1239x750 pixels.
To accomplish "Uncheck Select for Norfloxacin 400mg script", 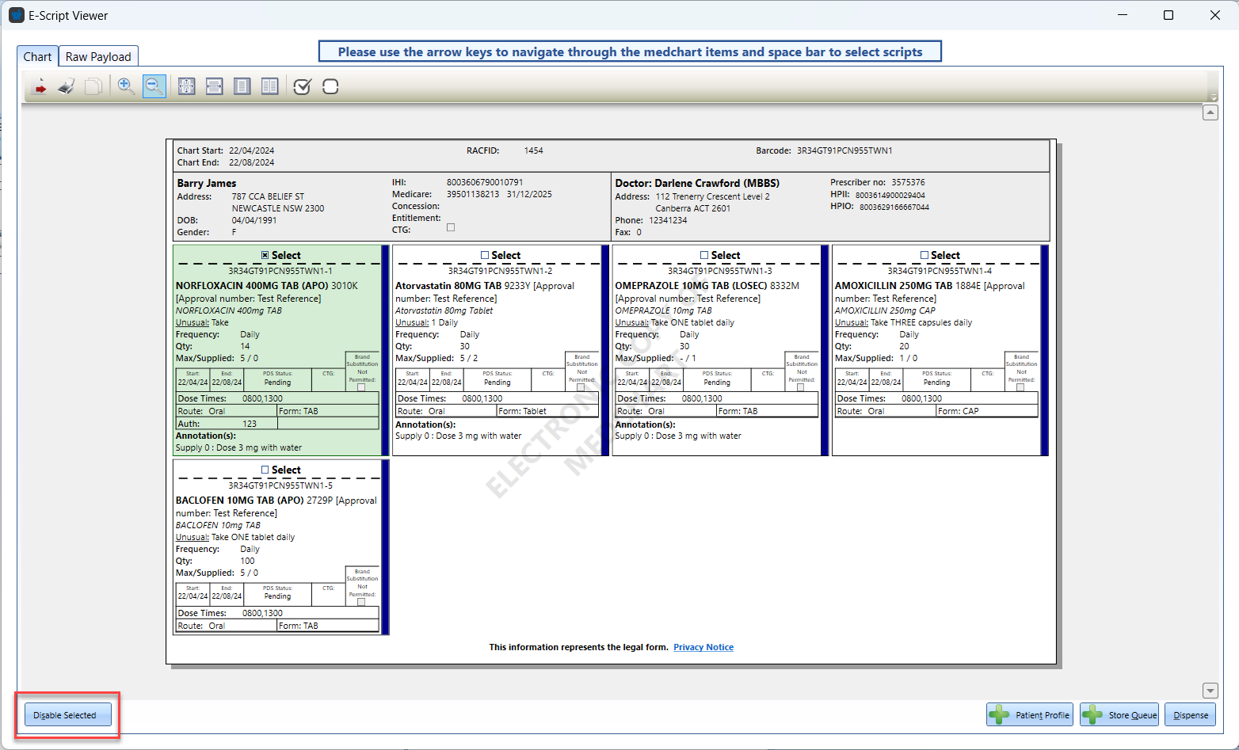I will point(265,255).
